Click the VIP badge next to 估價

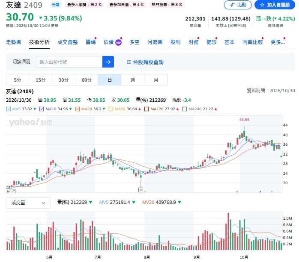pyautogui.click(x=118, y=43)
